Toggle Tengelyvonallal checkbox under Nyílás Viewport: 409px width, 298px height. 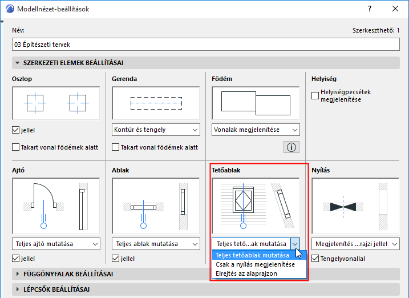click(315, 259)
